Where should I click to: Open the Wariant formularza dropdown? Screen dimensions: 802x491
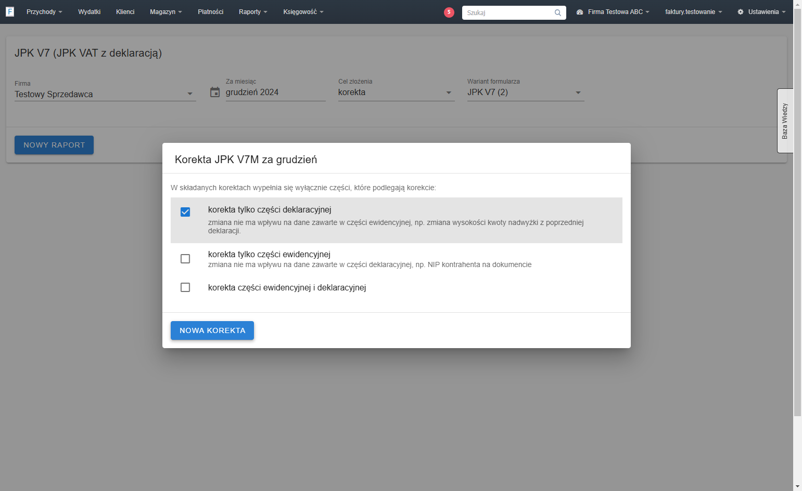[526, 92]
